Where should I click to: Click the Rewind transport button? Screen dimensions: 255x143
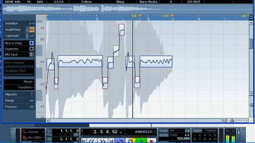click(92, 141)
